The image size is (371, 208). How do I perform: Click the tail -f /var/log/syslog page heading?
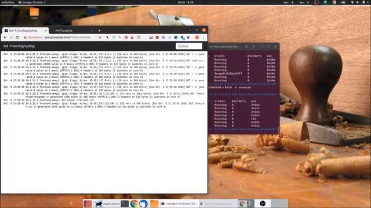19,46
